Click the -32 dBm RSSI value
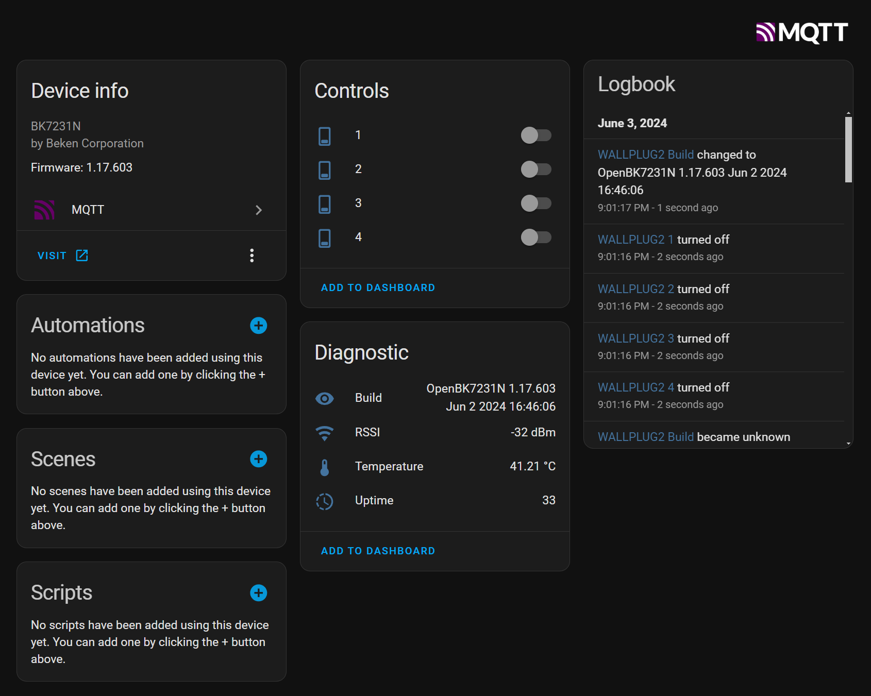Image resolution: width=871 pixels, height=696 pixels. coord(533,432)
